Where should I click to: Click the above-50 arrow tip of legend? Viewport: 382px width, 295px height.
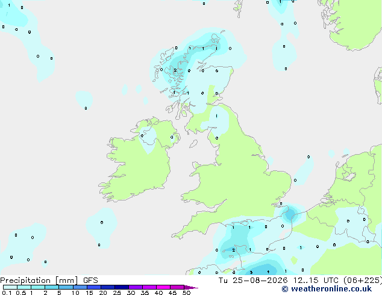click(x=191, y=287)
